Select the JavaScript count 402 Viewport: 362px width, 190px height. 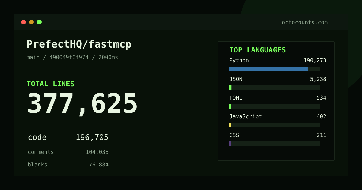pyautogui.click(x=321, y=116)
